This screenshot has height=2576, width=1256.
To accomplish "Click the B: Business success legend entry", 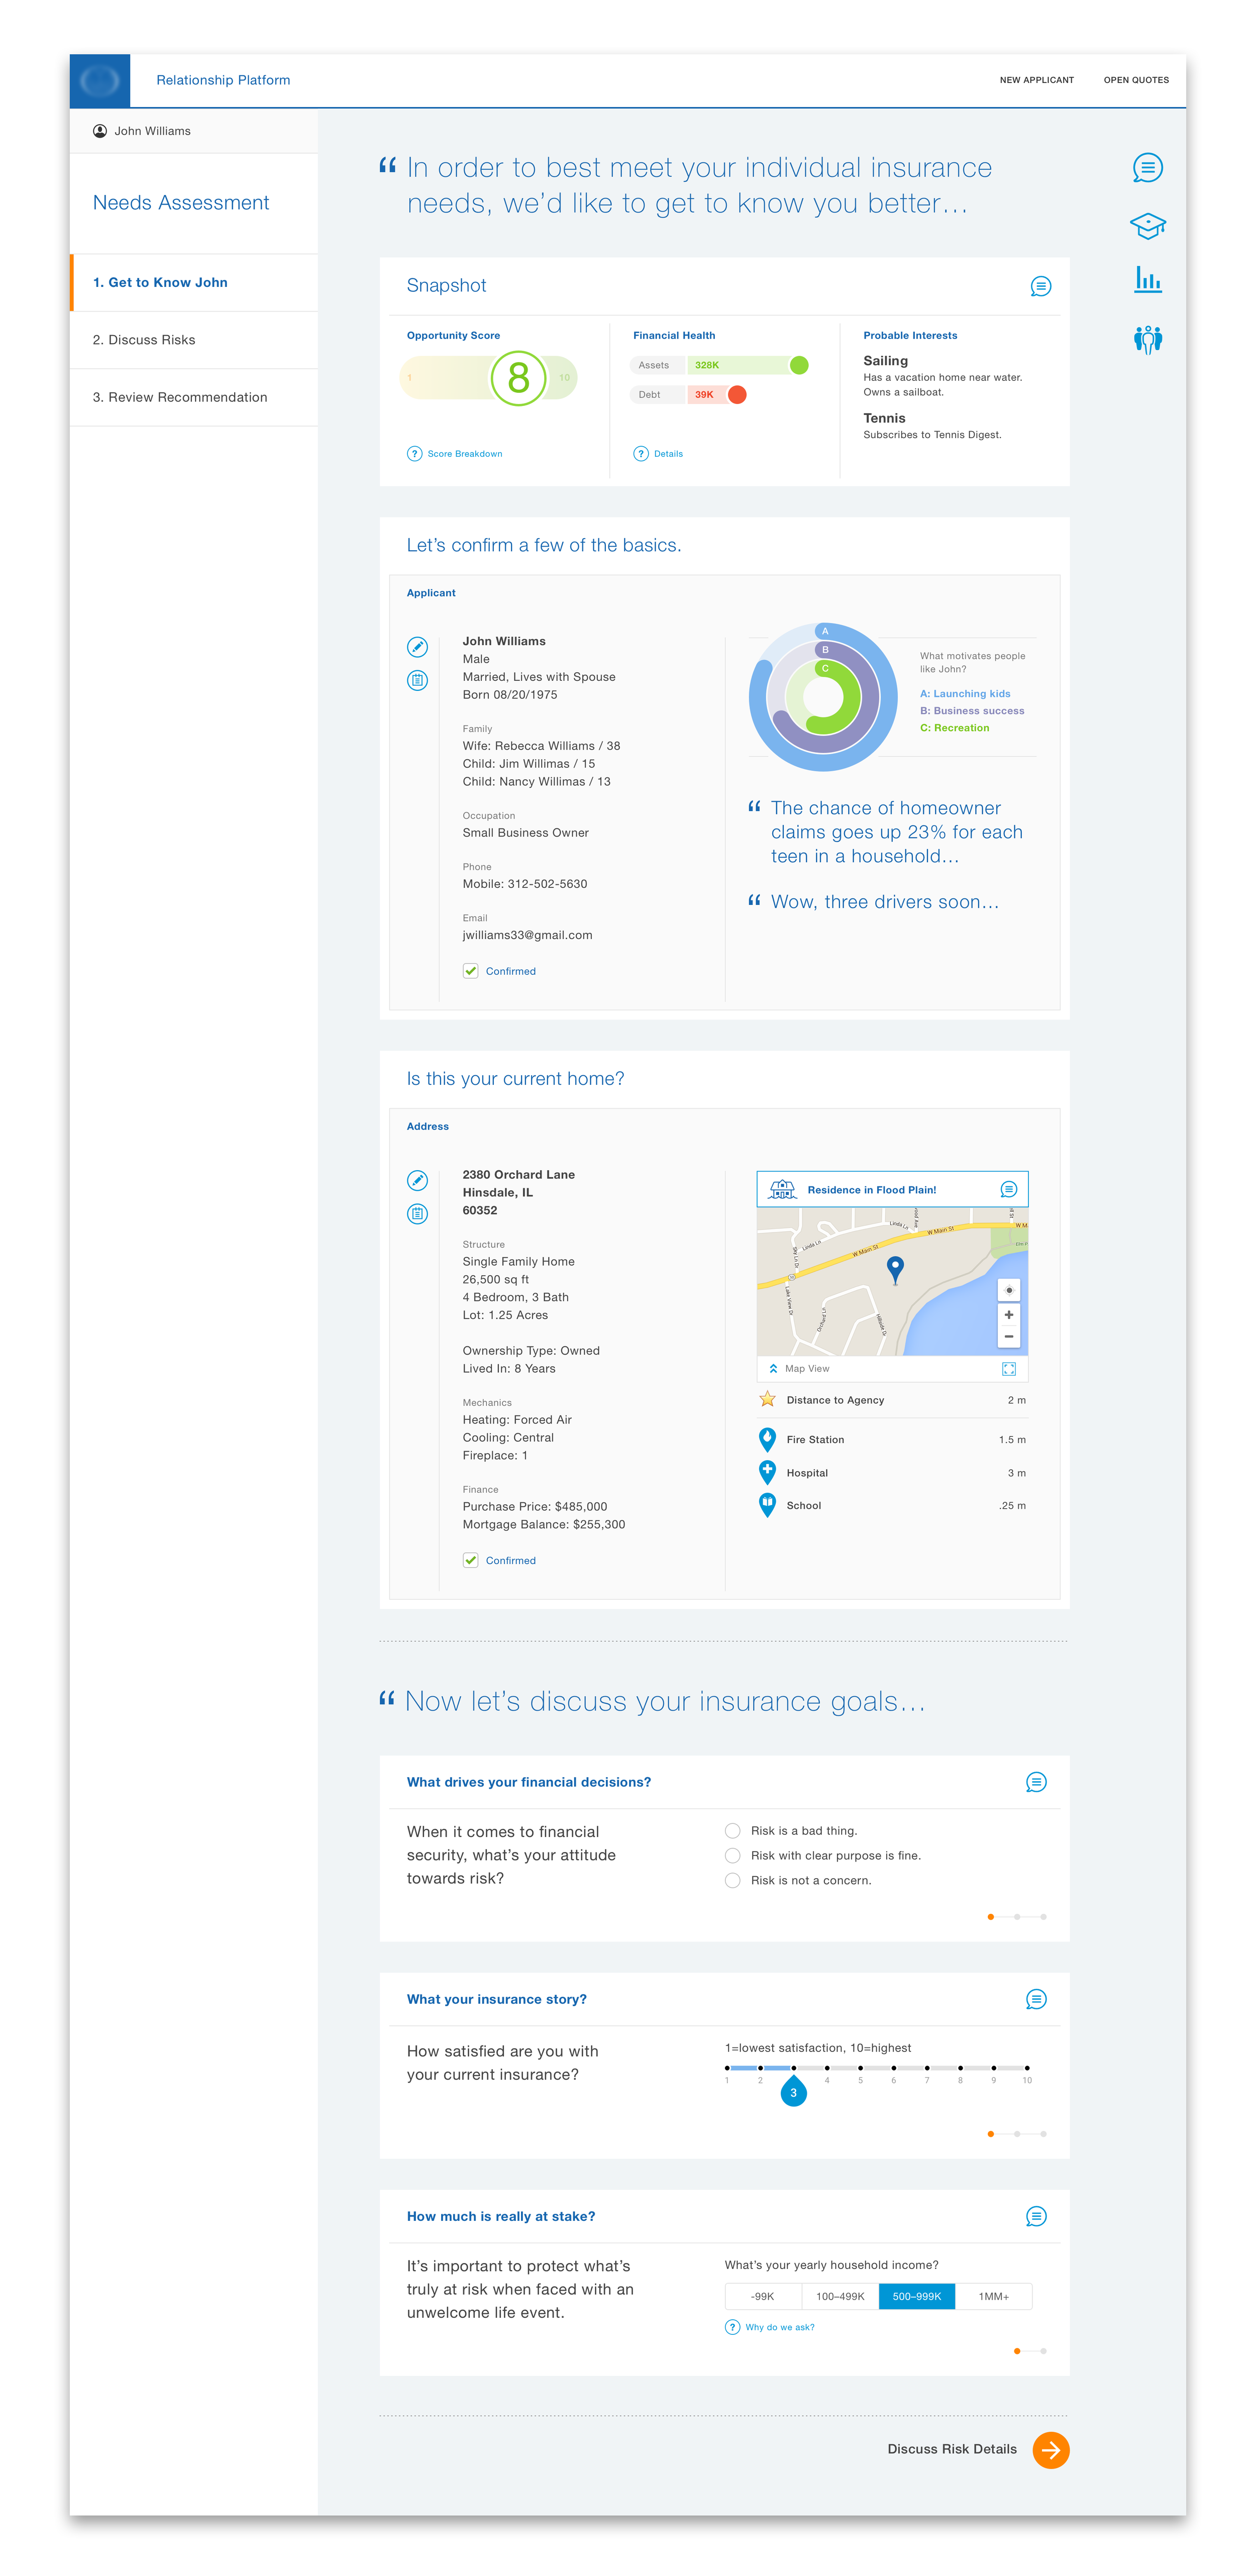I will tap(972, 711).
